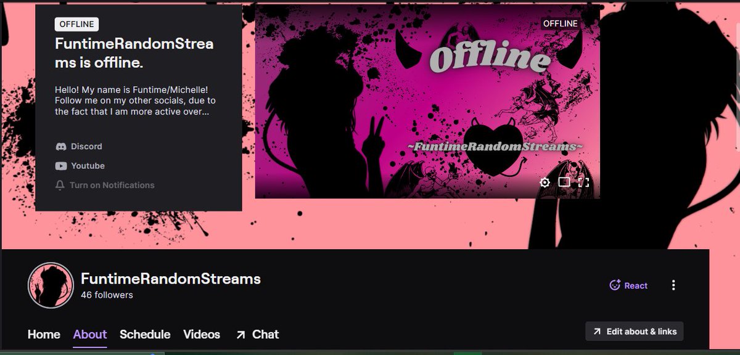Click the 'FuntimeRandomStreams is offline.' heading
Viewport: 740px width, 355px height.
tap(134, 54)
